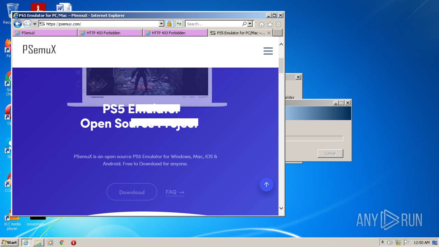Viewport: 439px width, 247px height.
Task: Close the background progress dialog
Action: [348, 103]
